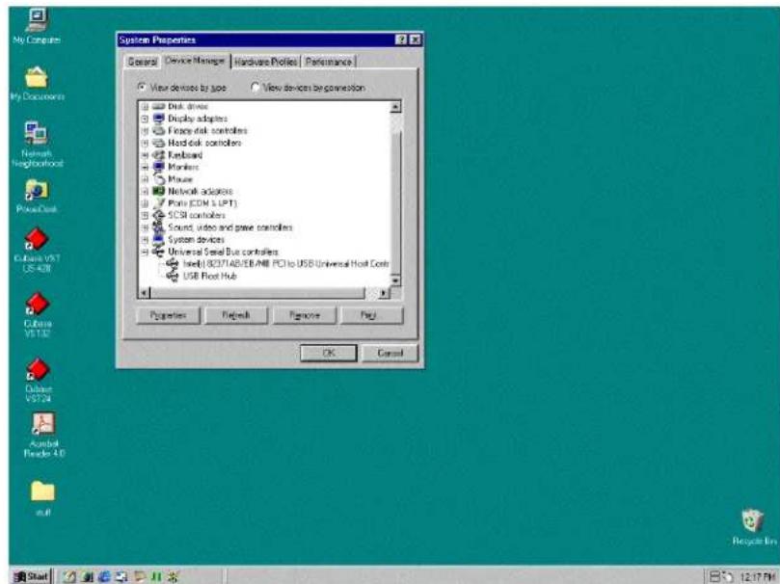Screen dimensions: 780x584
Task: Switch to the Hardware Profiles tab
Action: point(265,62)
